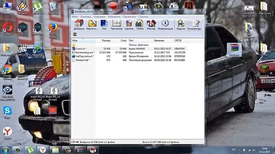This screenshot has height=154, width=275.
Task: Open the Файл menu
Action: click(x=75, y=17)
